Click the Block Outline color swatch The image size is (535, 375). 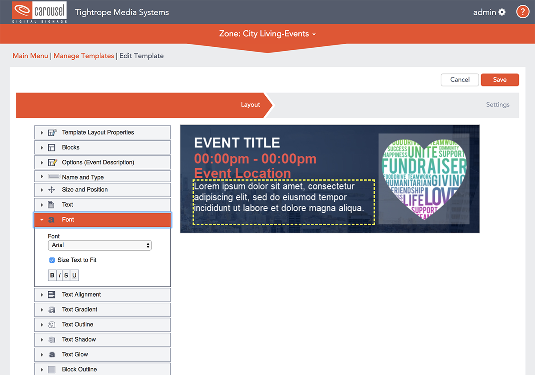tap(52, 369)
